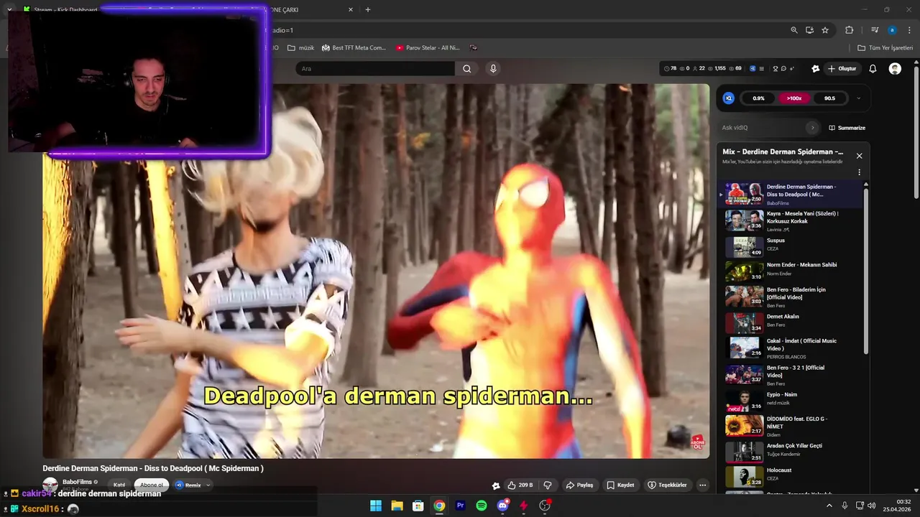The width and height of the screenshot is (920, 517).
Task: Show hidden tray icons chevron
Action: 829,506
